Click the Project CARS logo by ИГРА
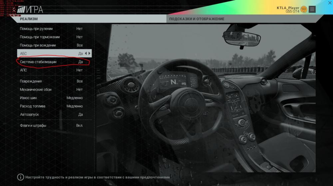 tap(23, 10)
